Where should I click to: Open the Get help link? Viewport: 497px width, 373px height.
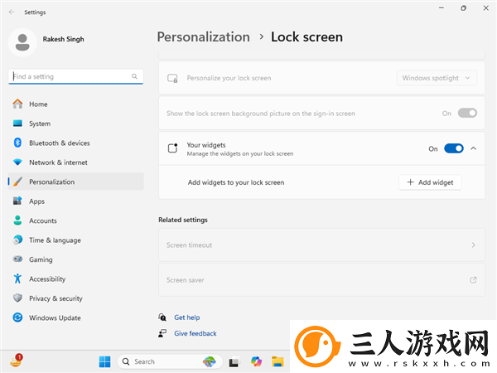[x=186, y=317]
